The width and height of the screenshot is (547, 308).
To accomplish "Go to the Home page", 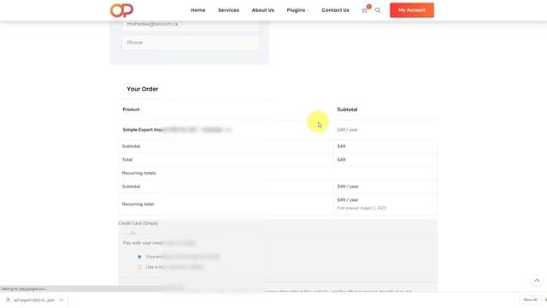I will [x=197, y=10].
